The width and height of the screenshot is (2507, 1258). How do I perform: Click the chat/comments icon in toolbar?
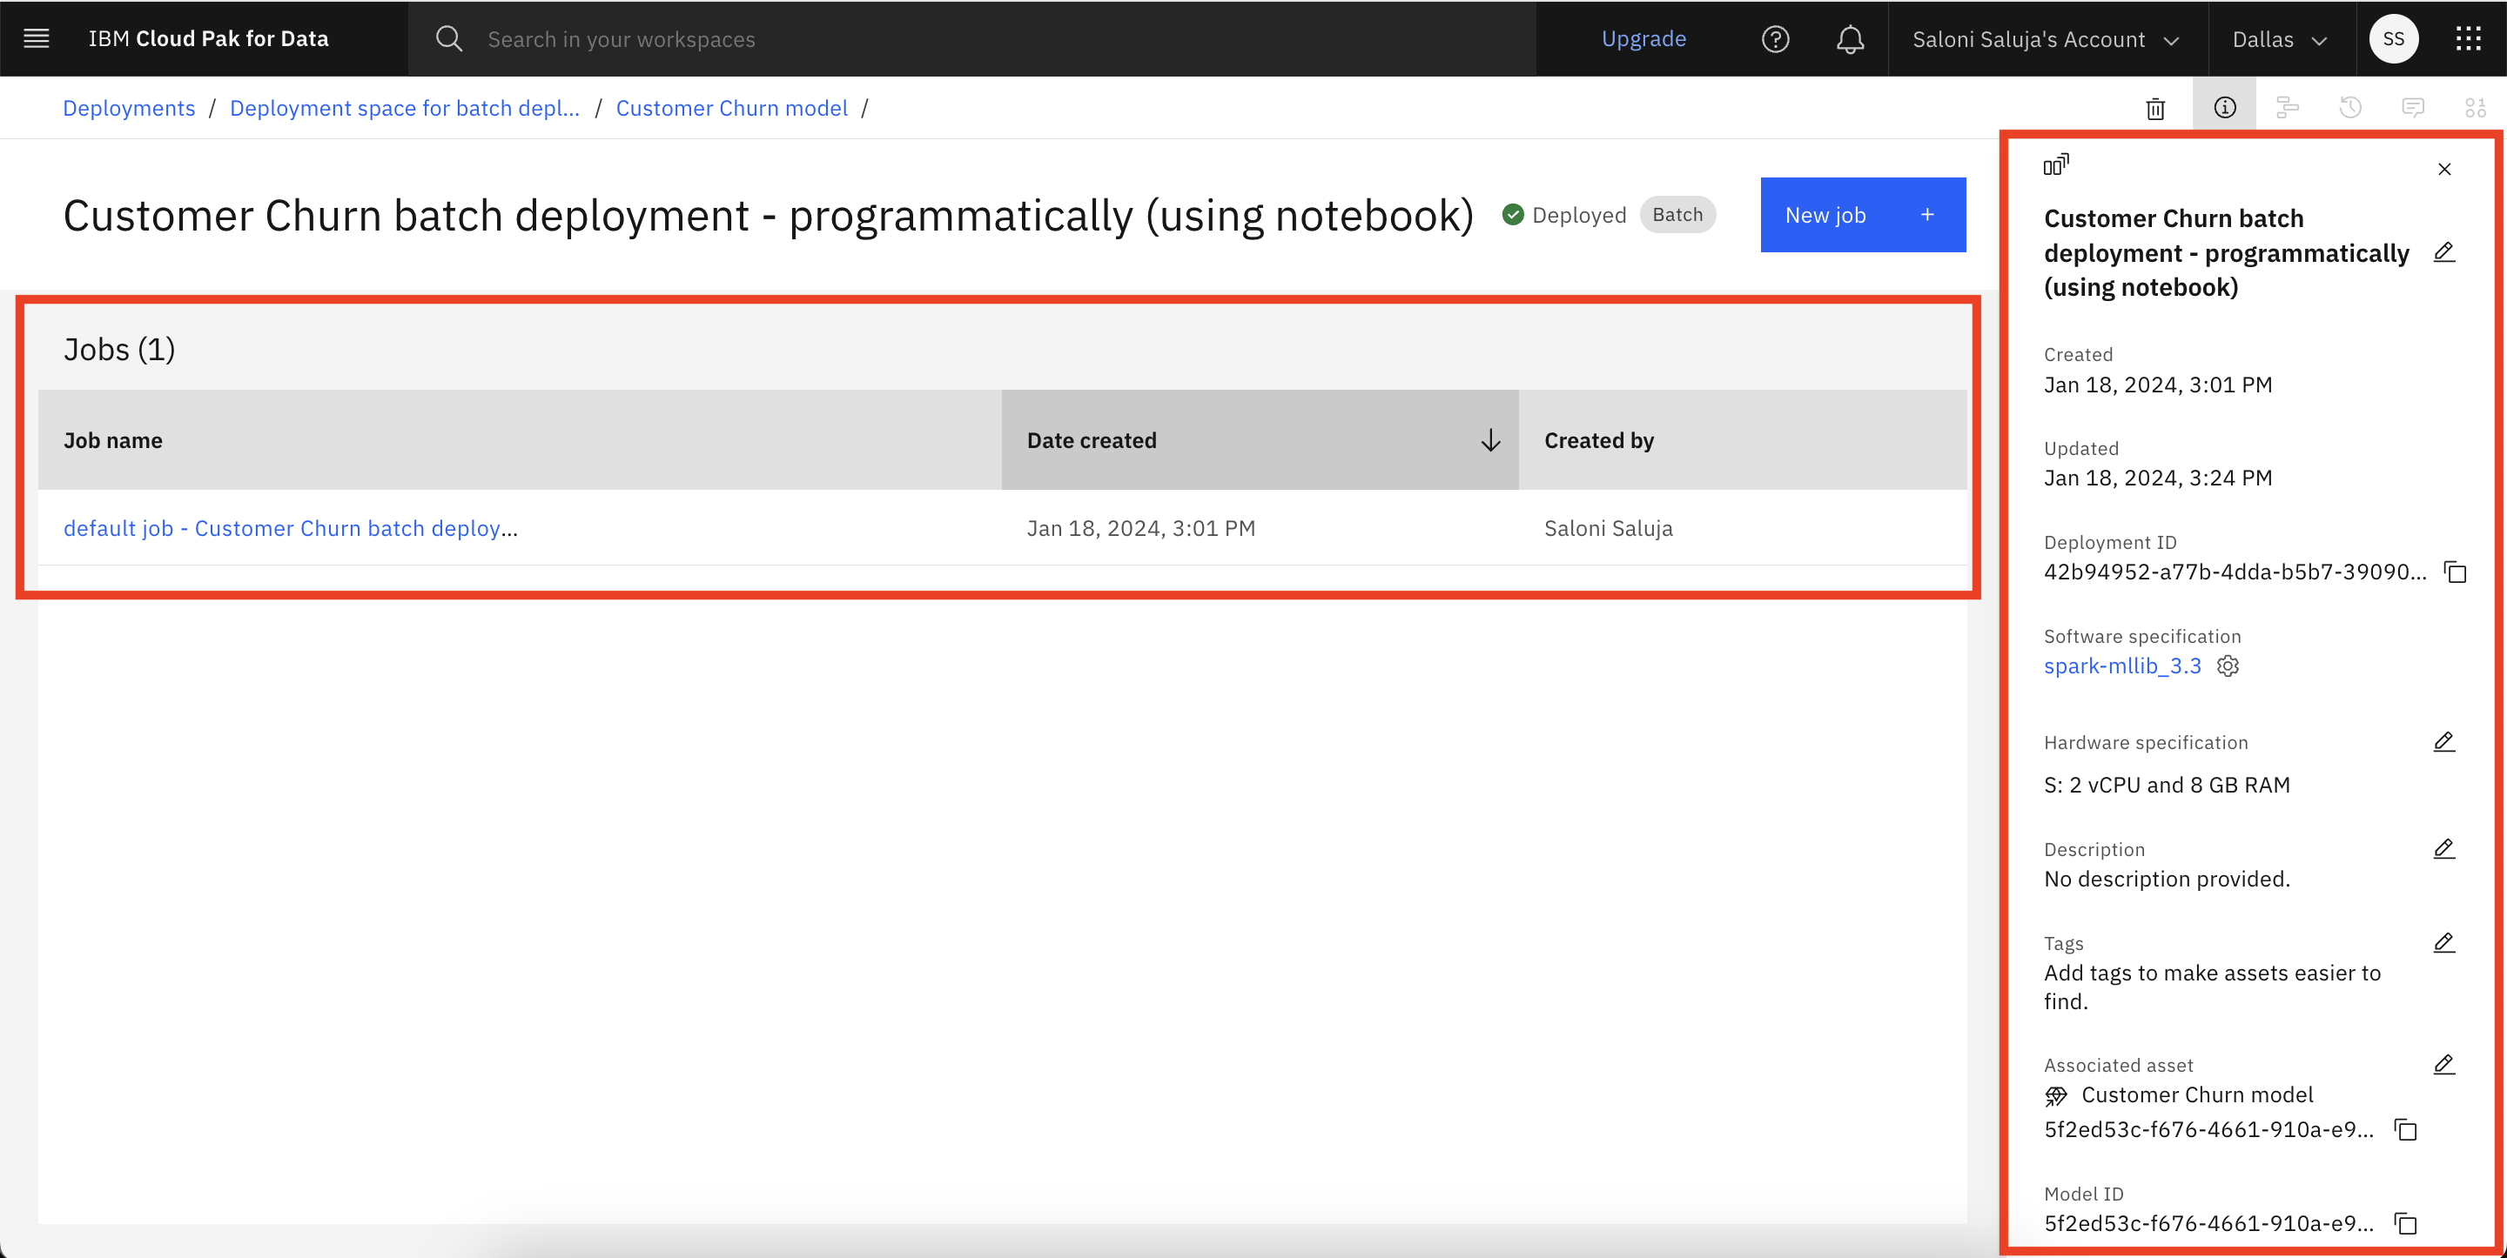coord(2412,108)
